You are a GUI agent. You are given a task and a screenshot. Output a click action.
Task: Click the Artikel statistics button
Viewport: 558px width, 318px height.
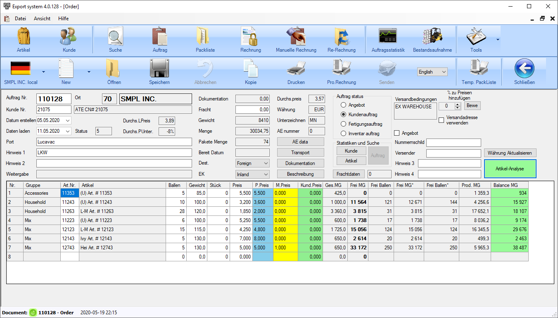tap(351, 160)
